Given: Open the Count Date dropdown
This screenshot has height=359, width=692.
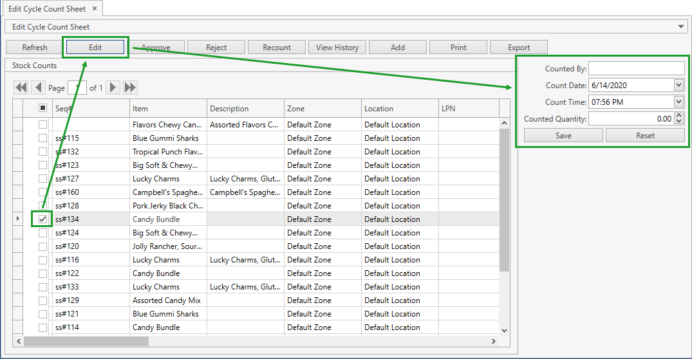Looking at the screenshot, I should click(x=678, y=85).
